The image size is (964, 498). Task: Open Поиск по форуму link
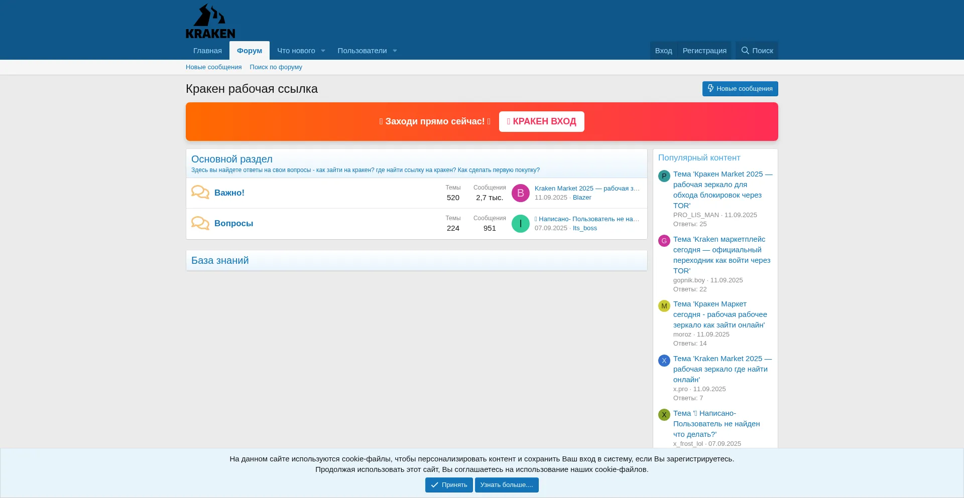click(276, 67)
